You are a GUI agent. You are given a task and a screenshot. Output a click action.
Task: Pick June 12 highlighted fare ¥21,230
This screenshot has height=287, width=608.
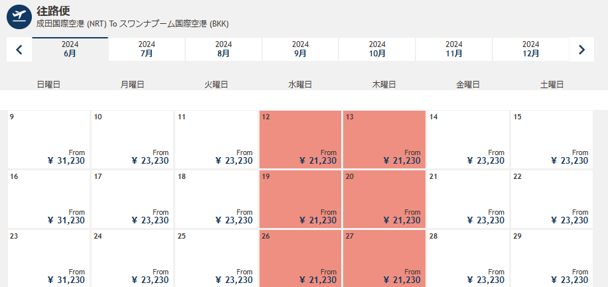(300, 139)
